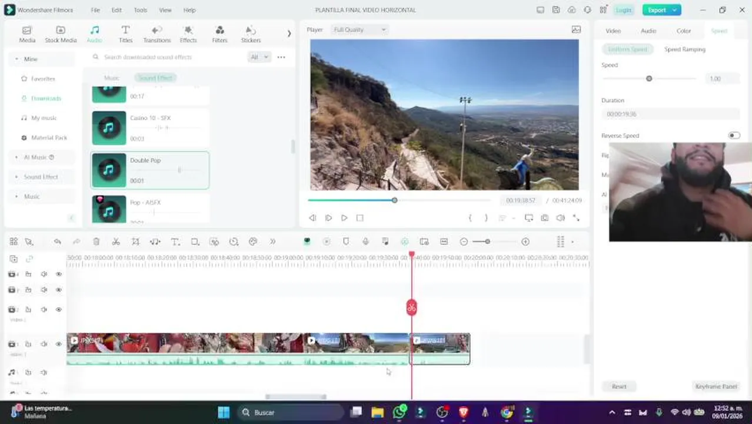This screenshot has height=424, width=752.
Task: Click the Export button
Action: click(x=661, y=10)
